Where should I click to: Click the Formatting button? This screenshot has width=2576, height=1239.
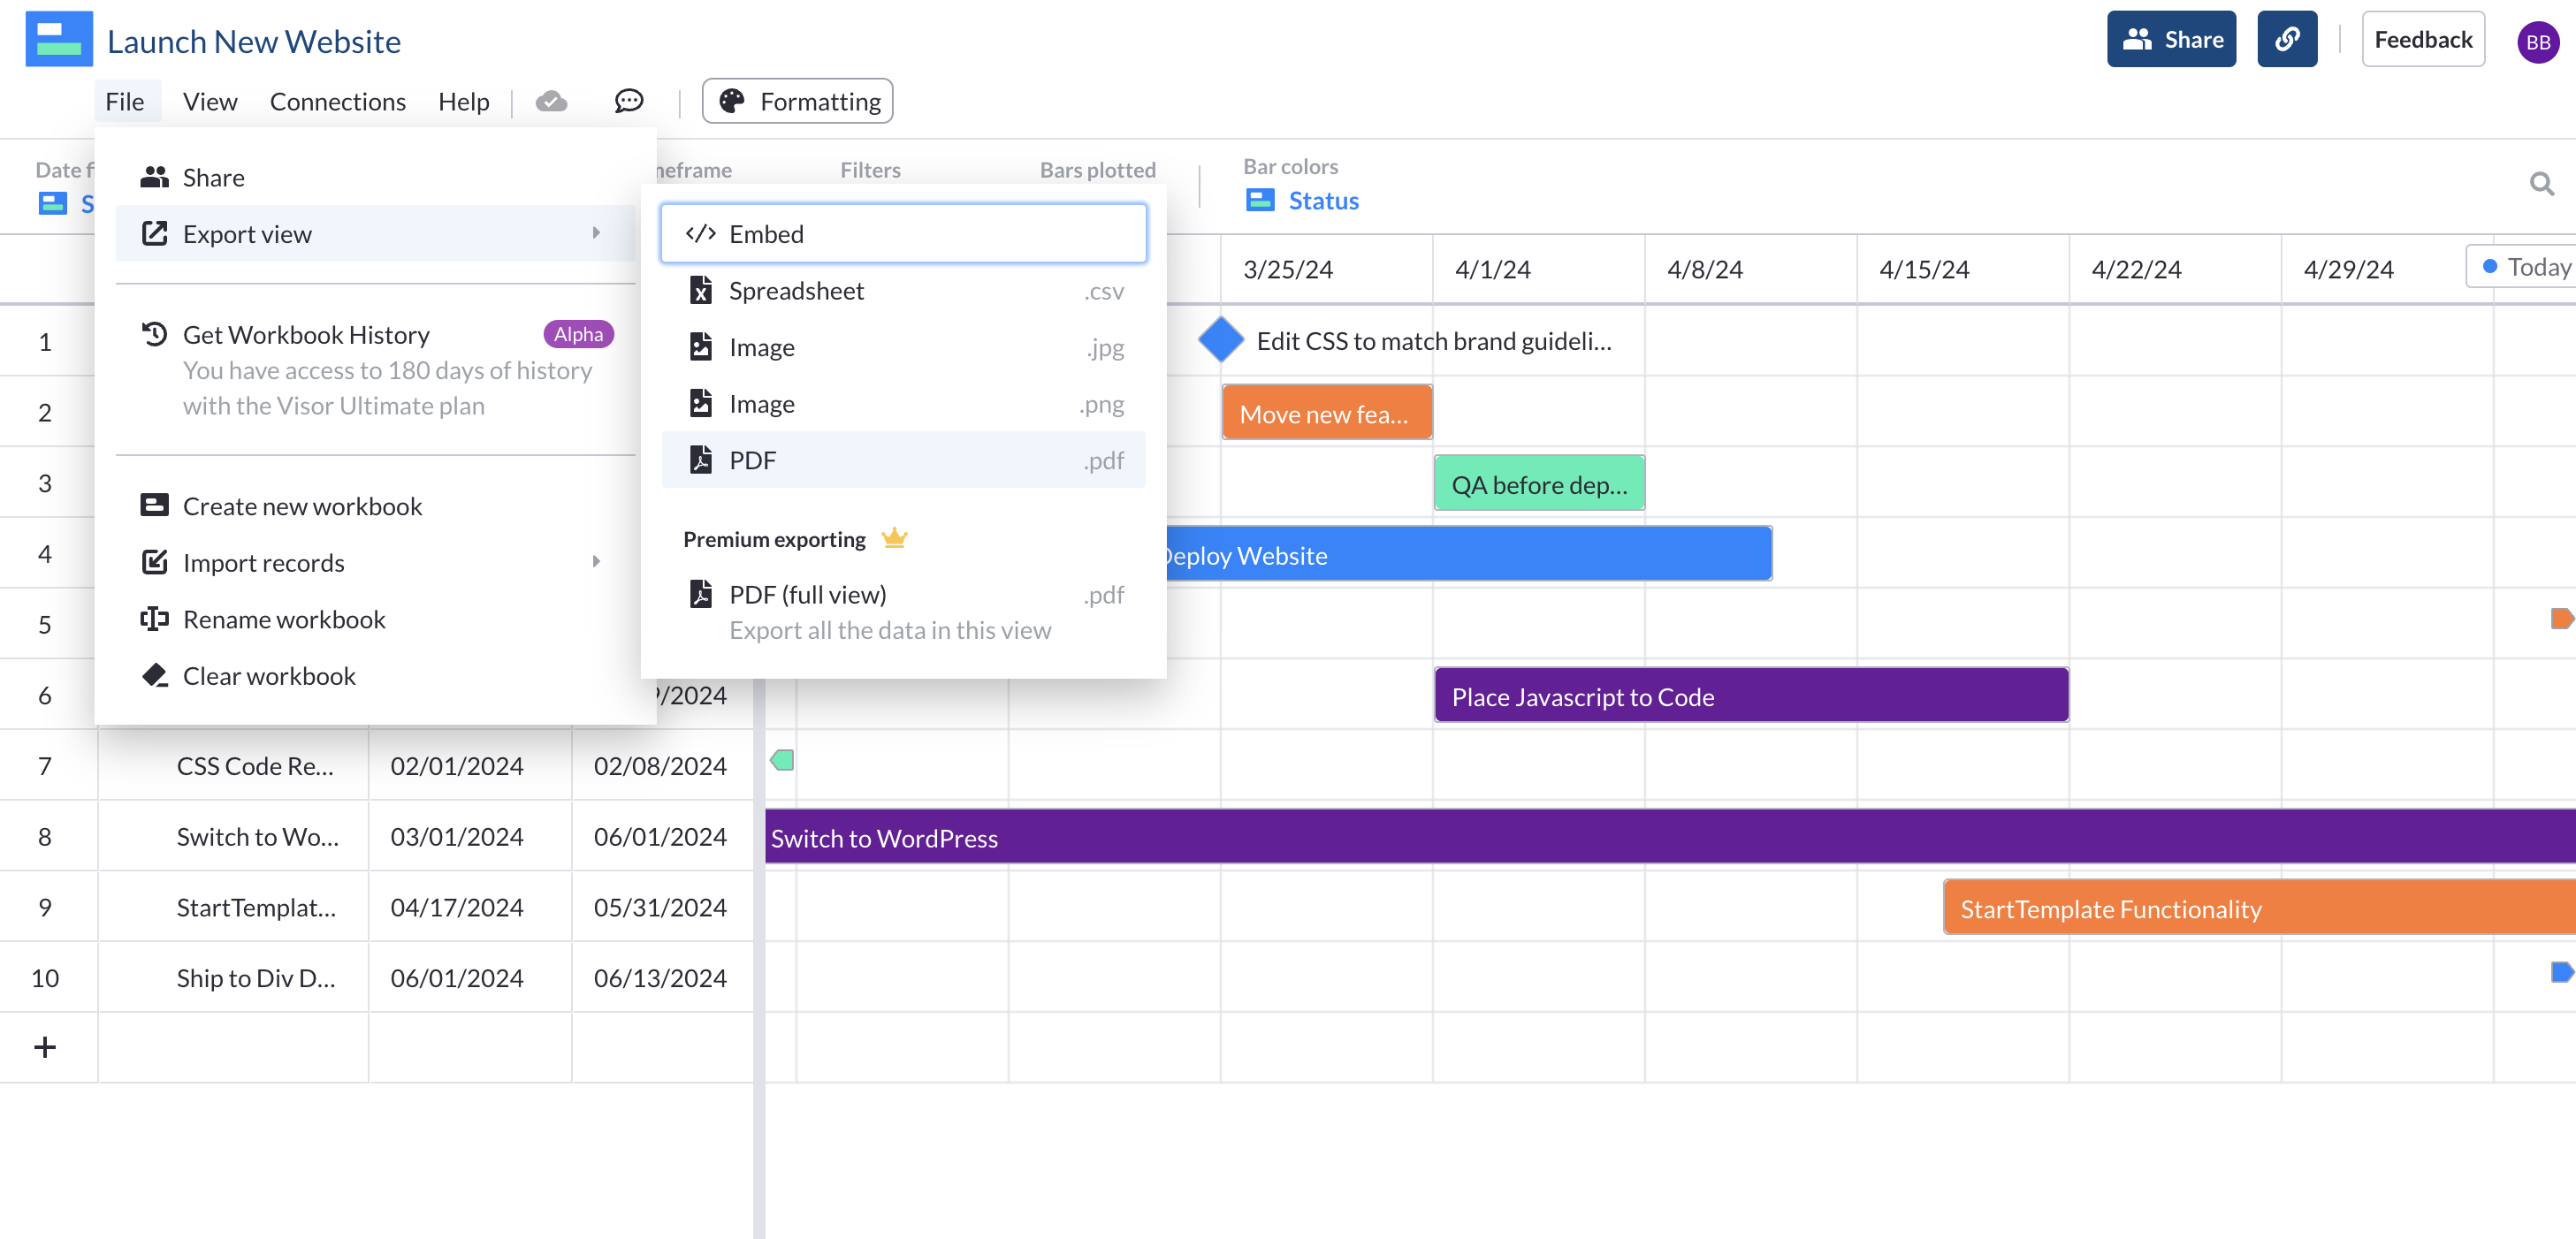click(x=797, y=101)
